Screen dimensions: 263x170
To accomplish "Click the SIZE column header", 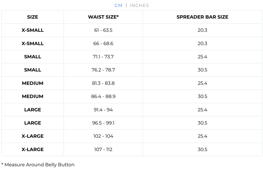I will pos(33,17).
